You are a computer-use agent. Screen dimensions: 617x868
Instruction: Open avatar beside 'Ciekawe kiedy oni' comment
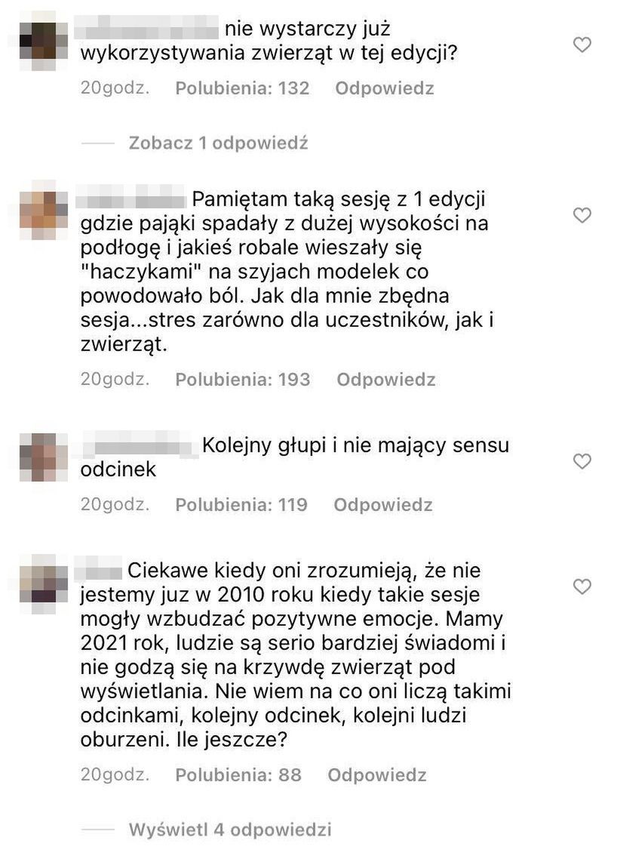[43, 583]
